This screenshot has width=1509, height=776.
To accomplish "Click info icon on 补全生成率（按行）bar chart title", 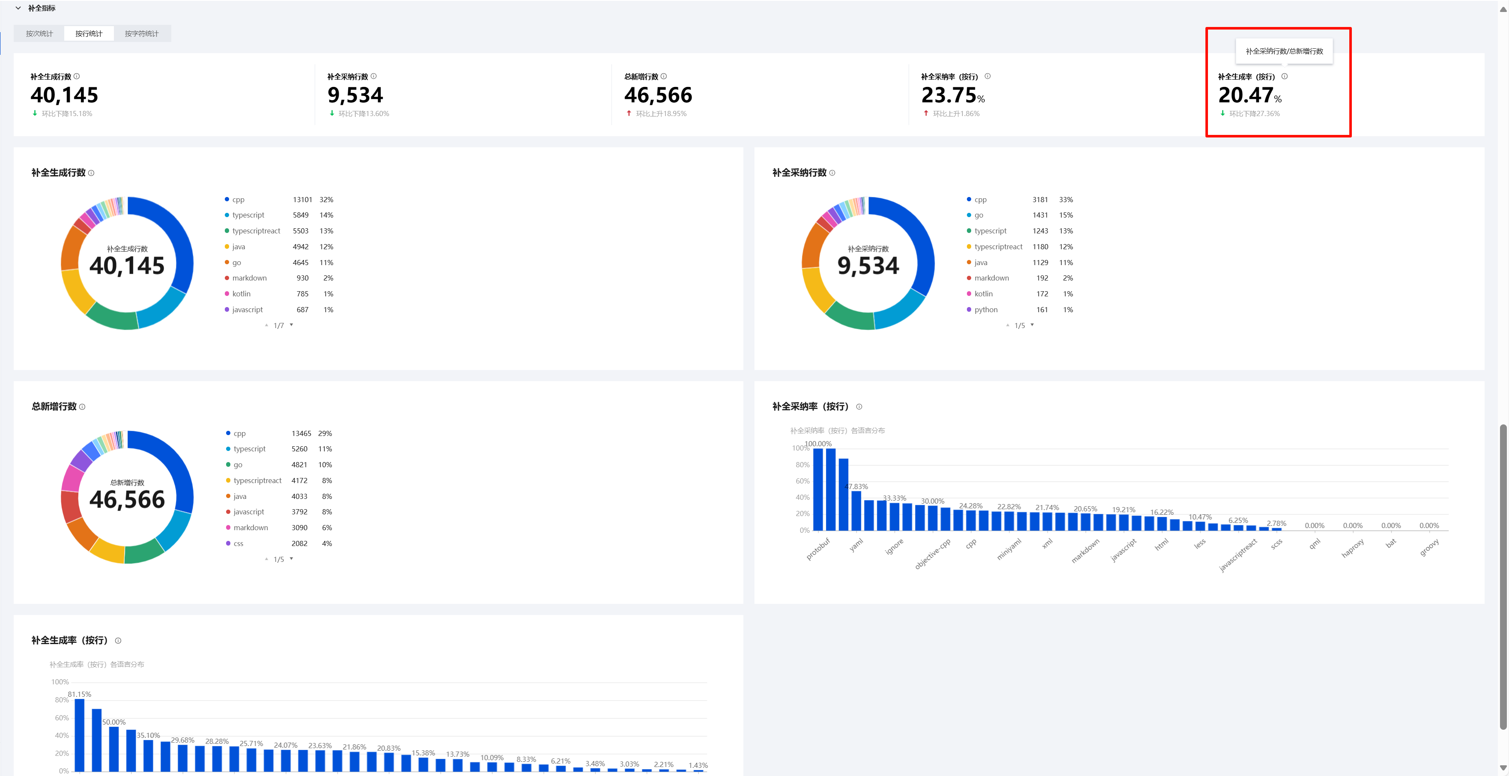I will tap(118, 641).
